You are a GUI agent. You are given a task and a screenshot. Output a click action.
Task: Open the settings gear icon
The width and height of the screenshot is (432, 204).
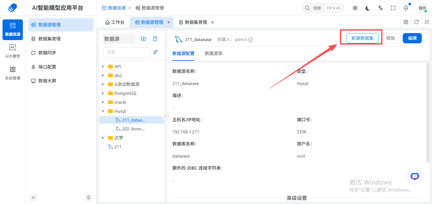tap(355, 8)
